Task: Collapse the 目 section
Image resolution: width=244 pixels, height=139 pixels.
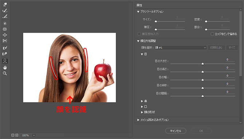Action: click(x=142, y=54)
